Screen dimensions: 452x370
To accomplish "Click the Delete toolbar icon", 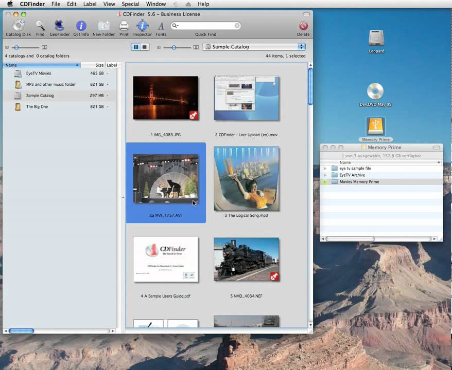I will (x=303, y=26).
